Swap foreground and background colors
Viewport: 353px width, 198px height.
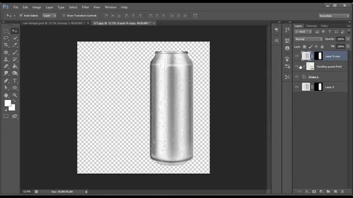click(x=14, y=101)
